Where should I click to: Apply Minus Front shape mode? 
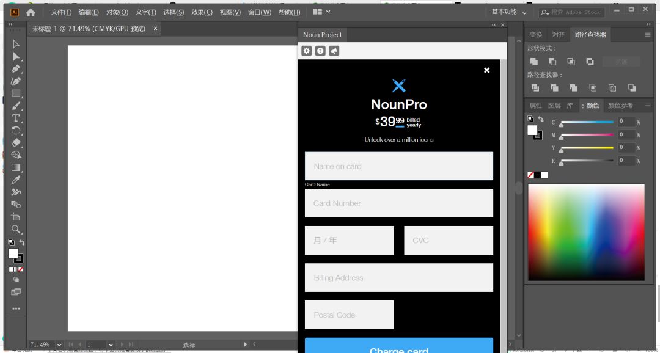(x=552, y=62)
